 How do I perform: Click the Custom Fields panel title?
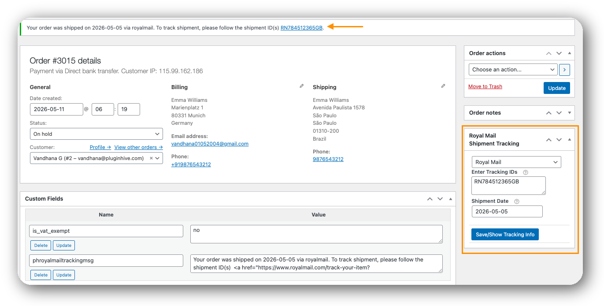[x=44, y=199]
